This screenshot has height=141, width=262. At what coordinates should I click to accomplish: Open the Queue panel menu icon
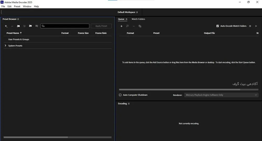[127, 19]
